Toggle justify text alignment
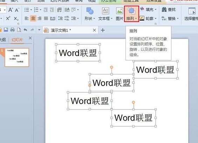 (x=46, y=19)
